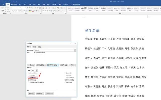Click the Cancel button in Find dialog

point(72,65)
